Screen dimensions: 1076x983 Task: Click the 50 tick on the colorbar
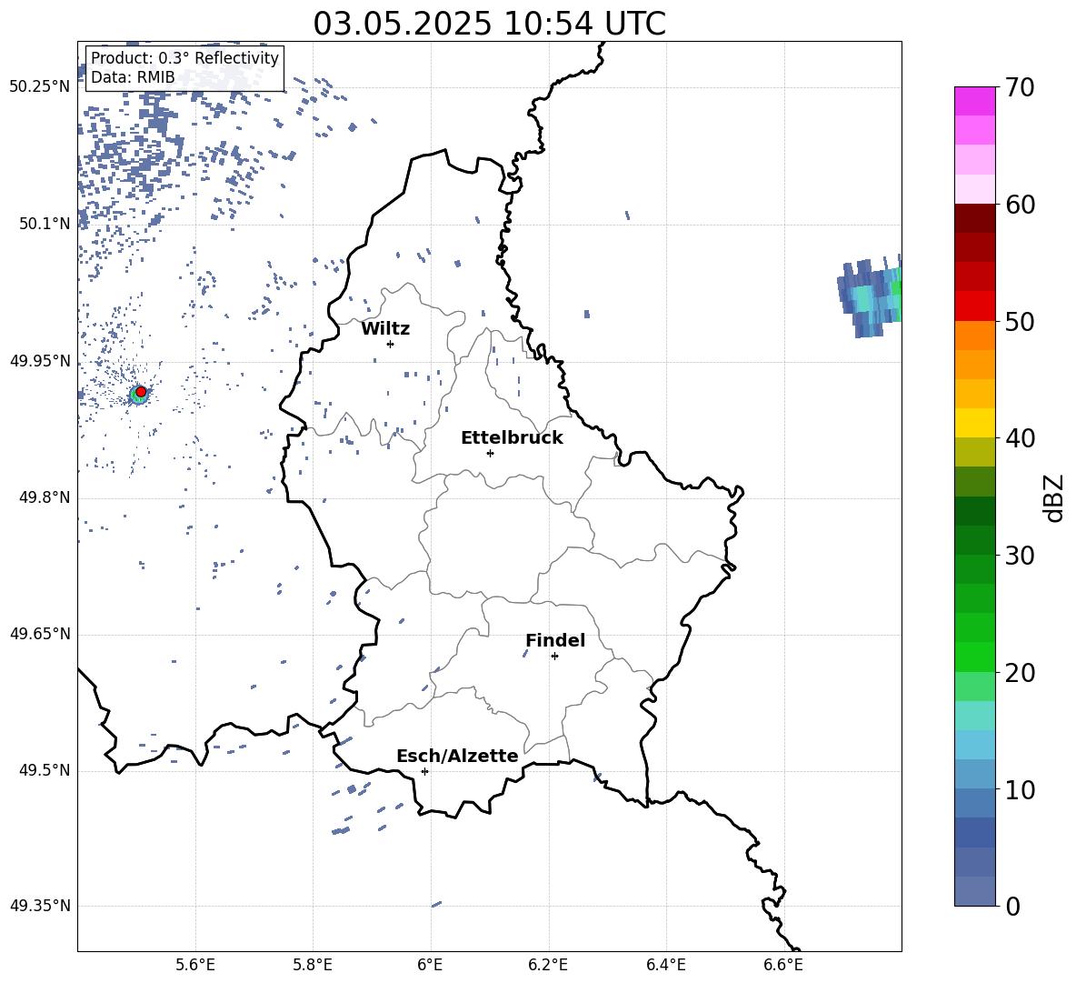pos(1020,321)
